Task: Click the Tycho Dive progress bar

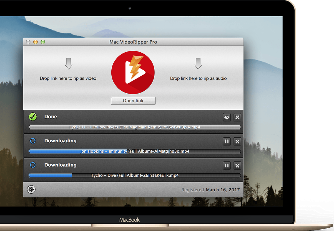Action: pos(135,175)
